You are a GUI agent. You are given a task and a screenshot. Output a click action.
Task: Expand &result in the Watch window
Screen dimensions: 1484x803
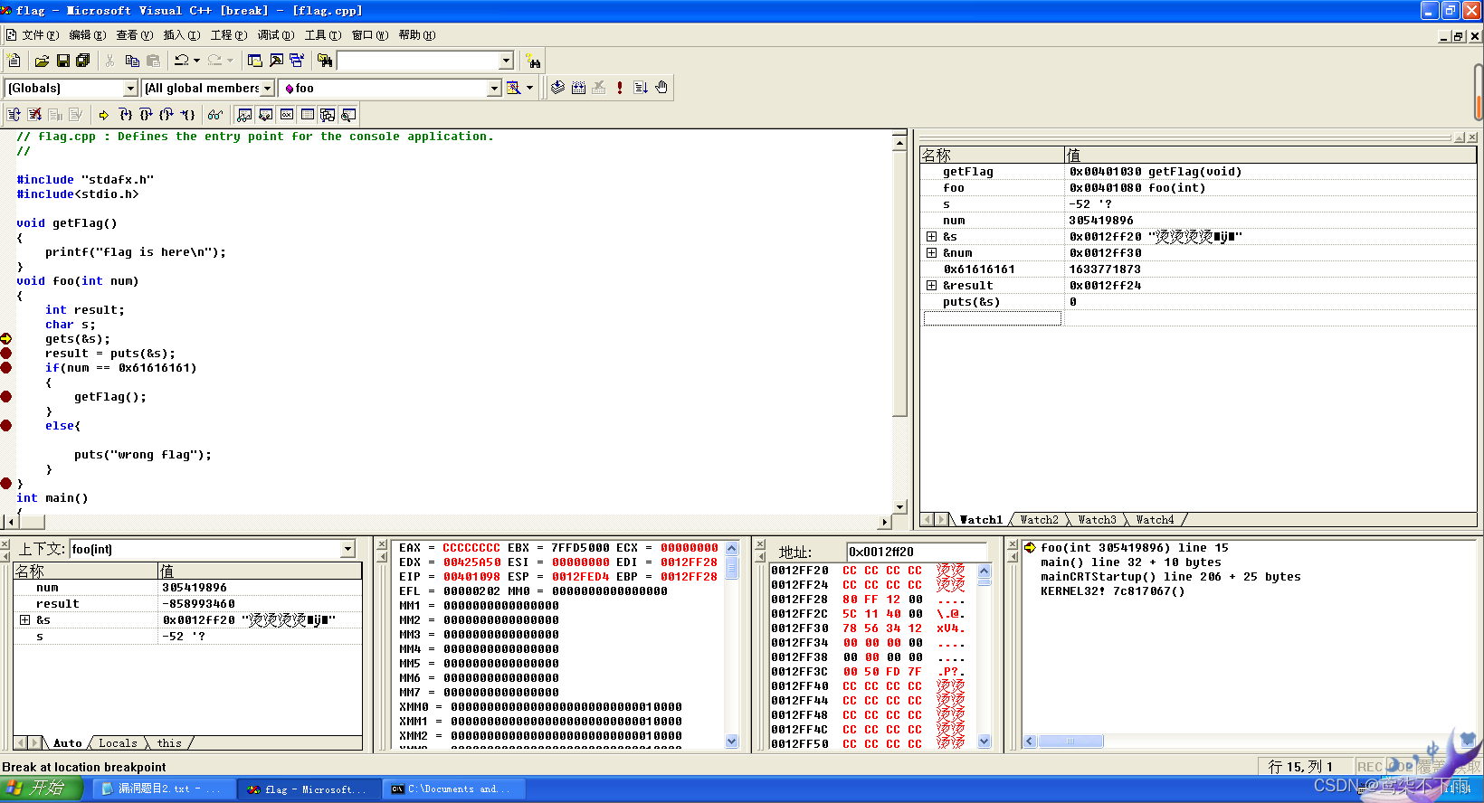[x=931, y=286]
